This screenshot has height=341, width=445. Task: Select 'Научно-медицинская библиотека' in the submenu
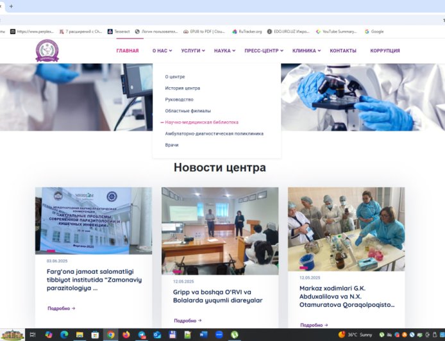pyautogui.click(x=201, y=122)
